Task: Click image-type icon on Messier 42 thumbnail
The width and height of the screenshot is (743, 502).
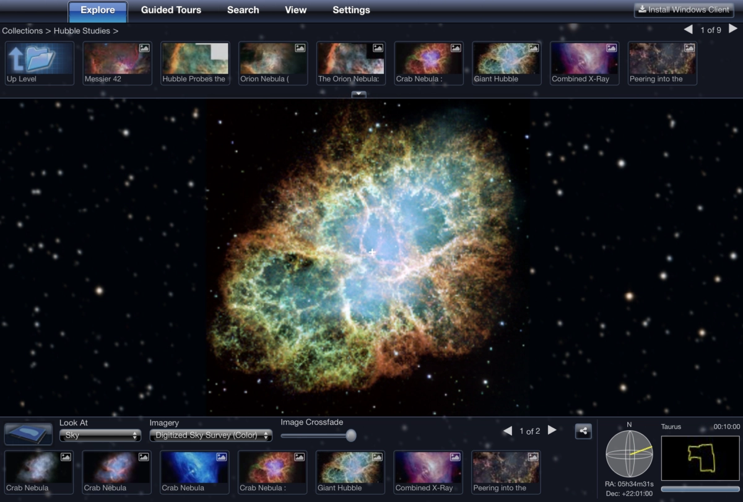Action: click(144, 48)
